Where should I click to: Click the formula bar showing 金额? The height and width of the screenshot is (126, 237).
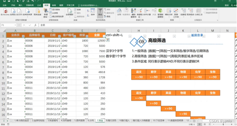tap(138, 25)
